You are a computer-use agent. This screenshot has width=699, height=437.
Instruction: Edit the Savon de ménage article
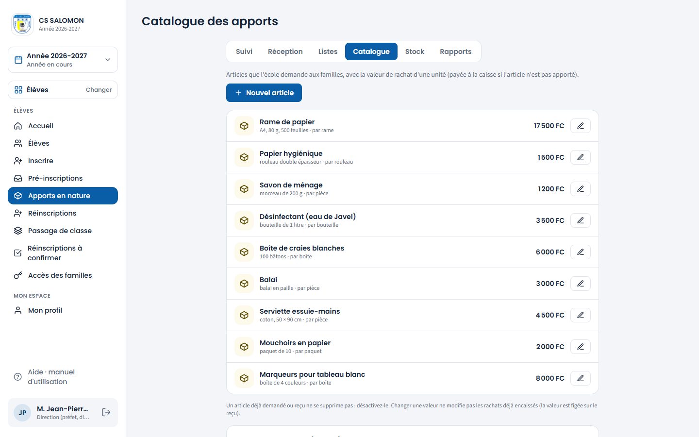click(x=580, y=189)
